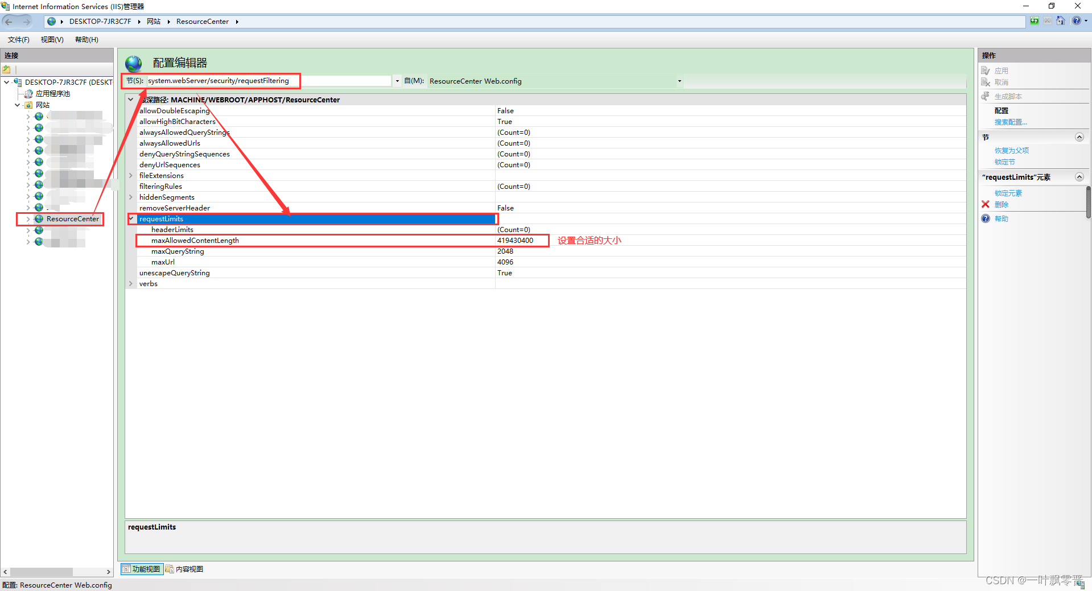Click the ResourceCenter site globe icon

[x=39, y=219]
